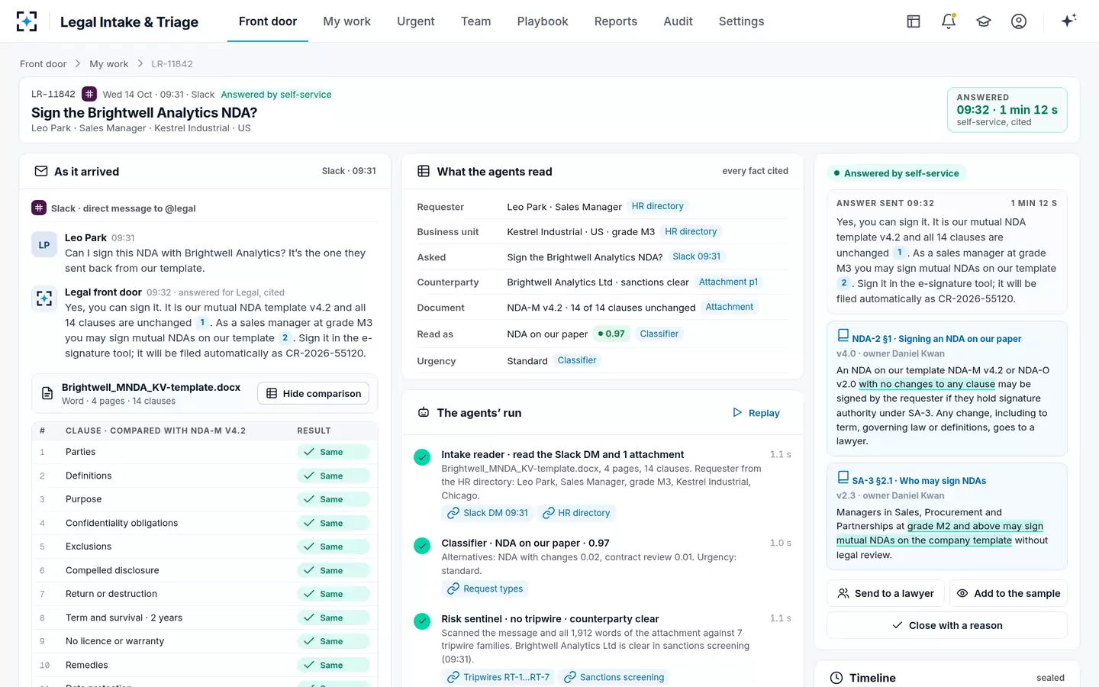
Task: Click the Attachment p1 citation for Counterparty
Action: point(728,282)
